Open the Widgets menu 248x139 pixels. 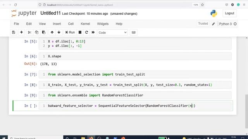click(103, 24)
